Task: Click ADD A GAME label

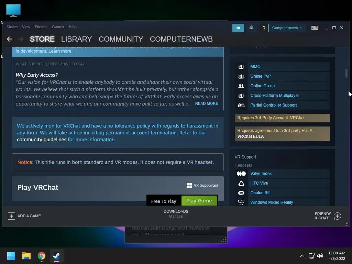Action: click(x=29, y=216)
